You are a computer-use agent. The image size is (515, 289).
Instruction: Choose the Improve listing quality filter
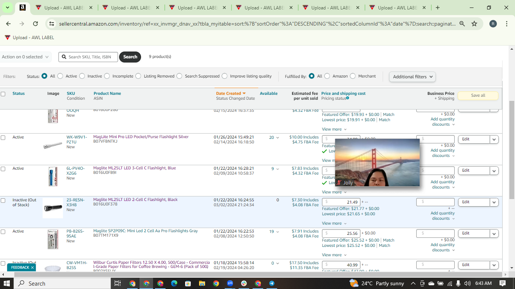tap(225, 76)
